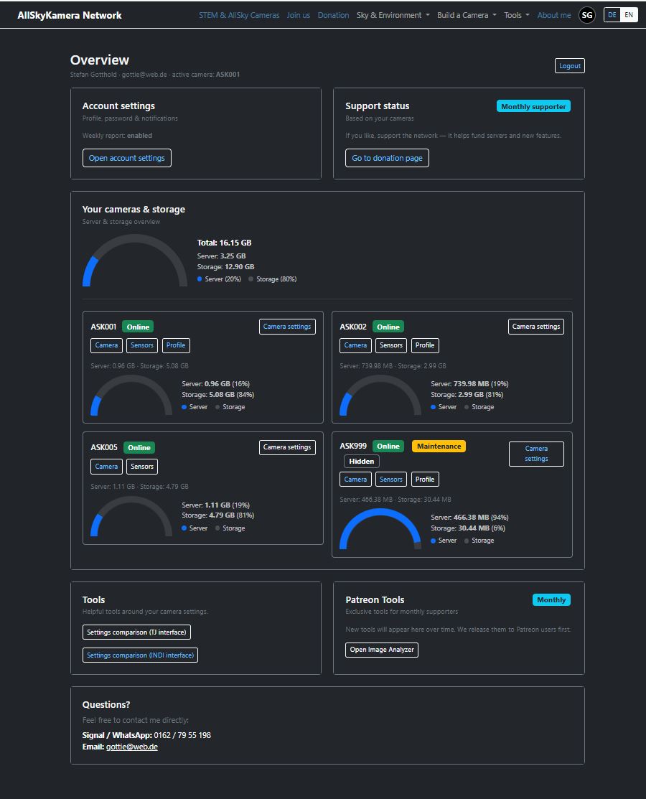Open the Build a Camera dropdown
Image resolution: width=646 pixels, height=799 pixels.
click(467, 14)
